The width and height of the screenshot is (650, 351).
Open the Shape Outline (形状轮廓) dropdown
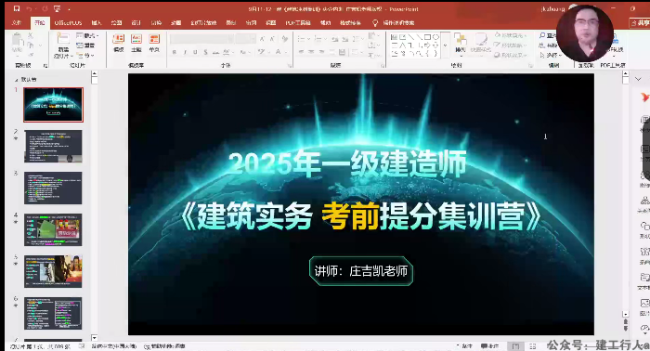coord(511,45)
